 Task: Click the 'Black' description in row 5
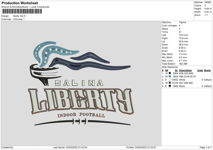pyautogui.click(x=182, y=86)
